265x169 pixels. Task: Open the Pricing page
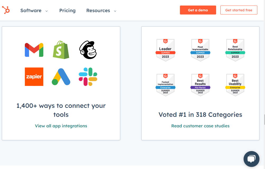click(67, 11)
